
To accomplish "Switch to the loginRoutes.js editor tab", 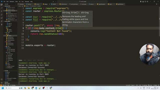I will coord(120,4).
